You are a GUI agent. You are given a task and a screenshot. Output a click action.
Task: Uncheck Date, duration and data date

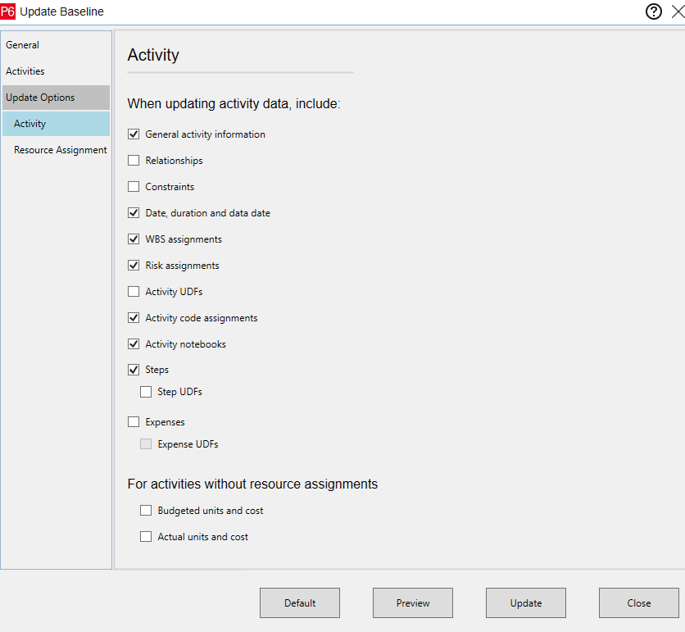134,212
